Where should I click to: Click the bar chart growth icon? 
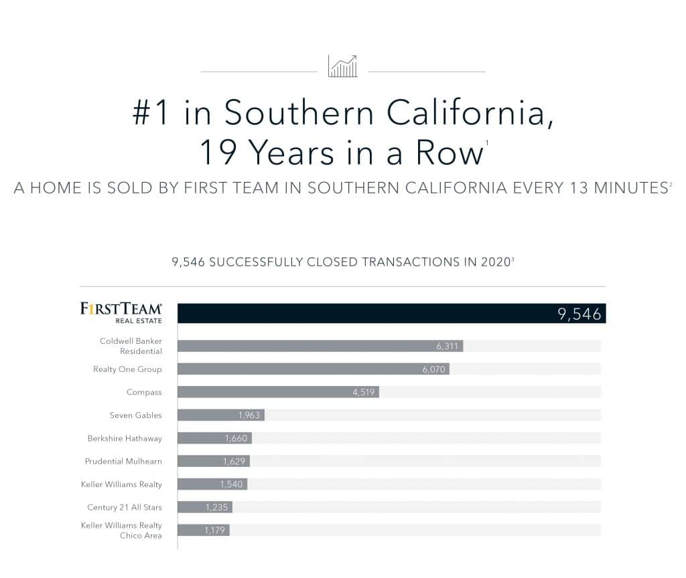342,66
